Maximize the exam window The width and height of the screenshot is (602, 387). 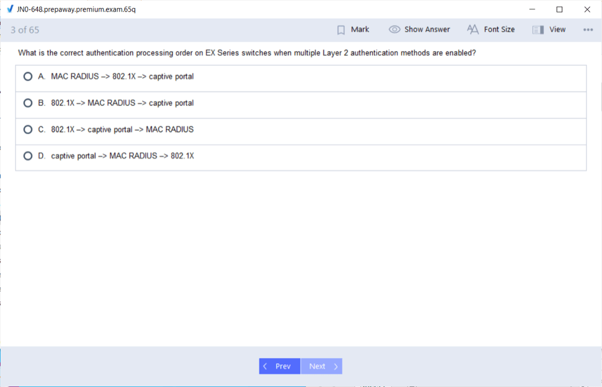click(559, 9)
